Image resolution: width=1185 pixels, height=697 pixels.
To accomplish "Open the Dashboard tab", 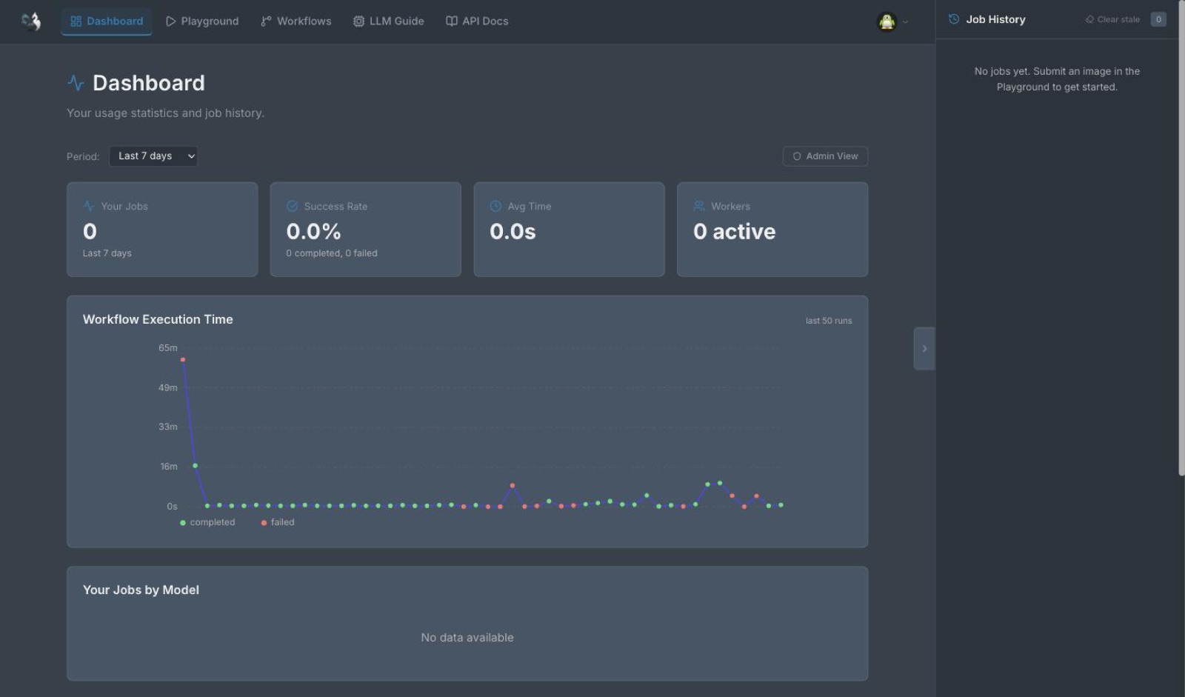I will click(x=107, y=21).
